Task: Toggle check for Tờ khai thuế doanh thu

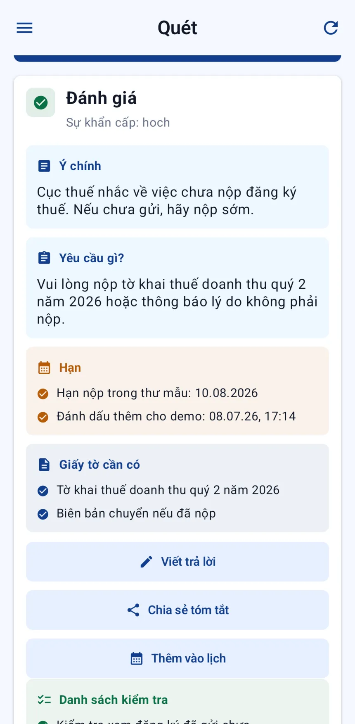Action: [x=43, y=491]
